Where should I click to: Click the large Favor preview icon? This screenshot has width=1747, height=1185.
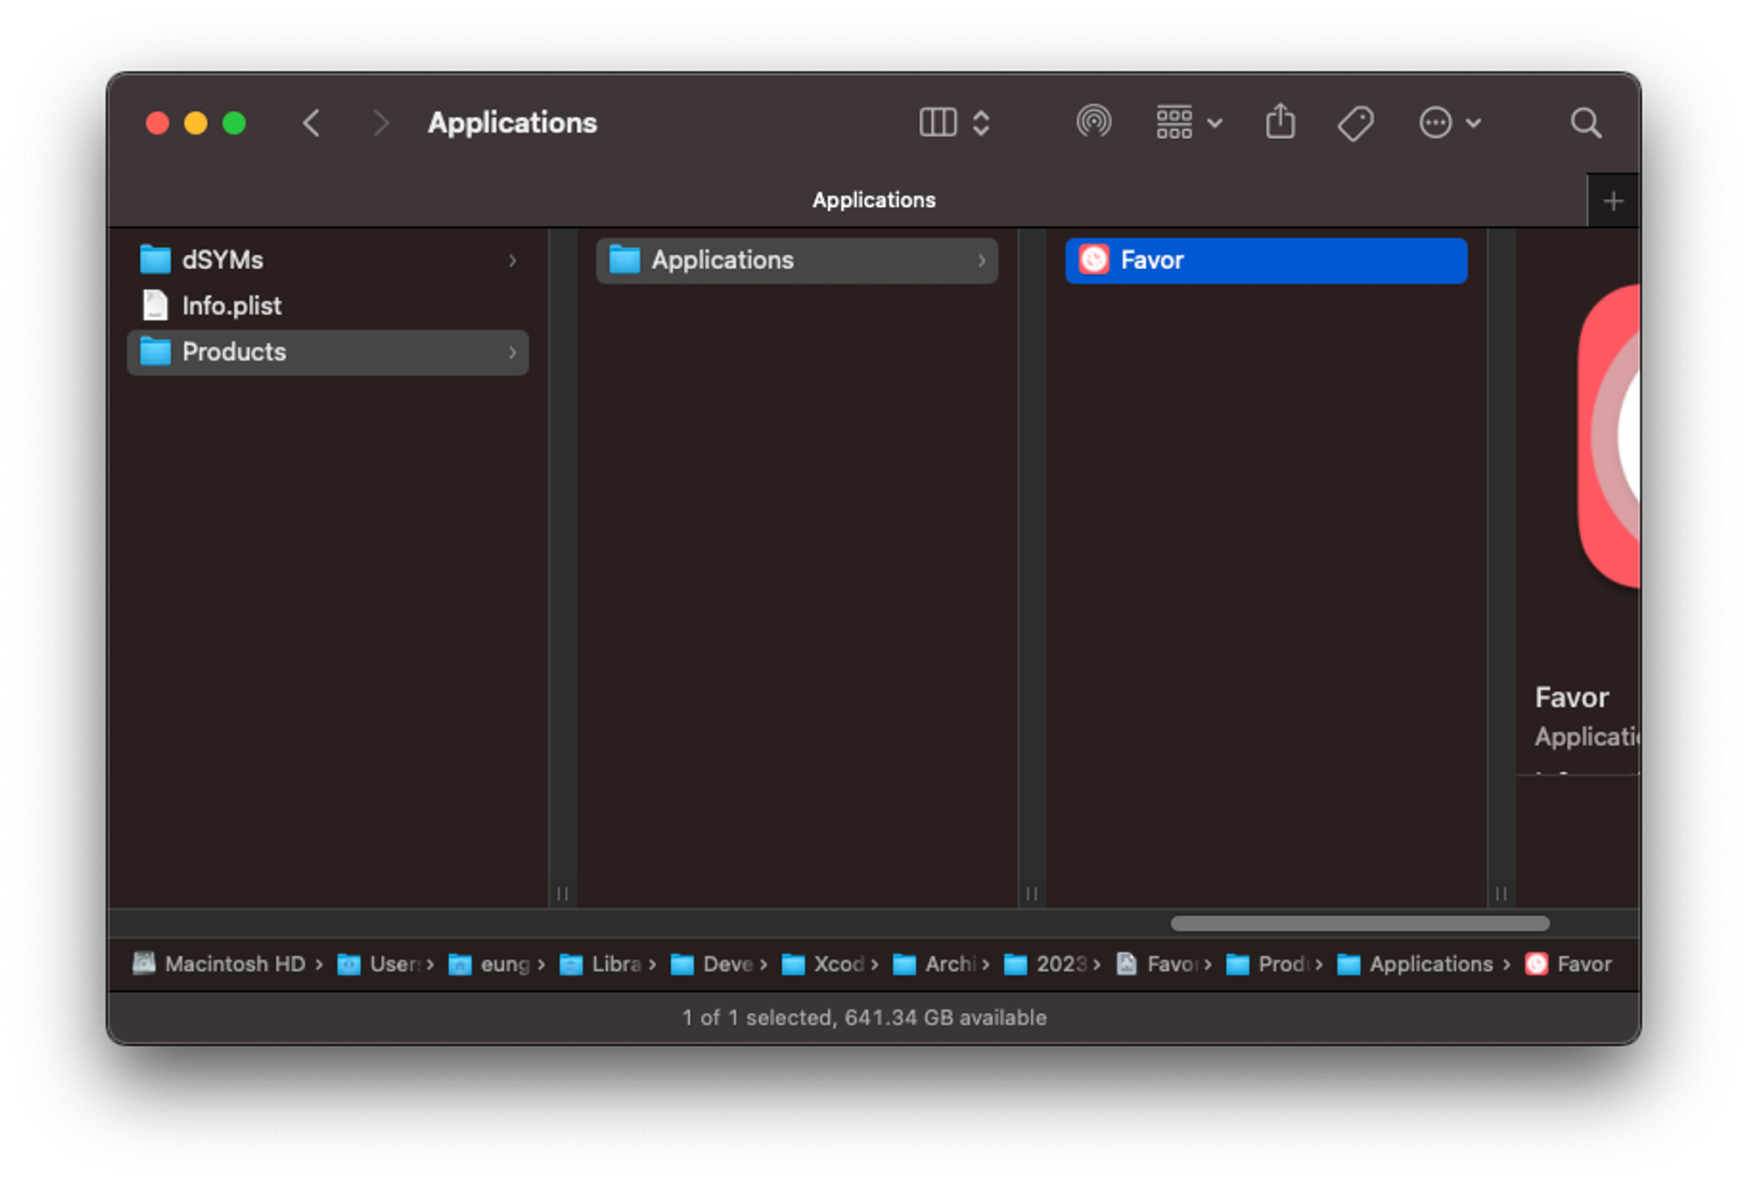(x=1609, y=437)
